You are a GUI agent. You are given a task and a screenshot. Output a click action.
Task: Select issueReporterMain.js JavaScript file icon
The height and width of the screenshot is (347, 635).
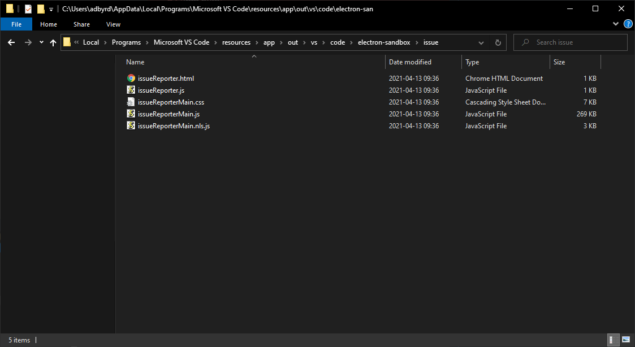click(x=130, y=114)
